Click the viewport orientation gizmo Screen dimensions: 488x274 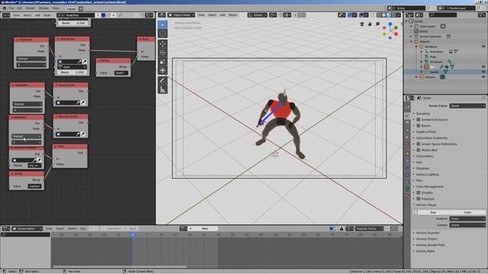390,30
